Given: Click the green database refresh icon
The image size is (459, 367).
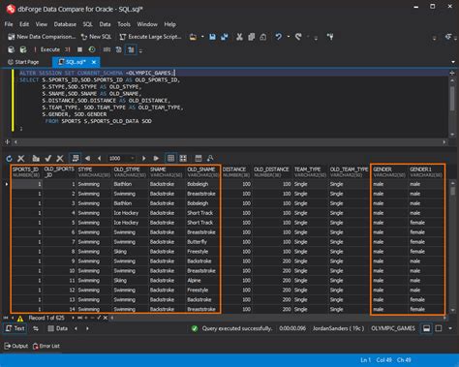Looking at the screenshot, I should (x=23, y=49).
